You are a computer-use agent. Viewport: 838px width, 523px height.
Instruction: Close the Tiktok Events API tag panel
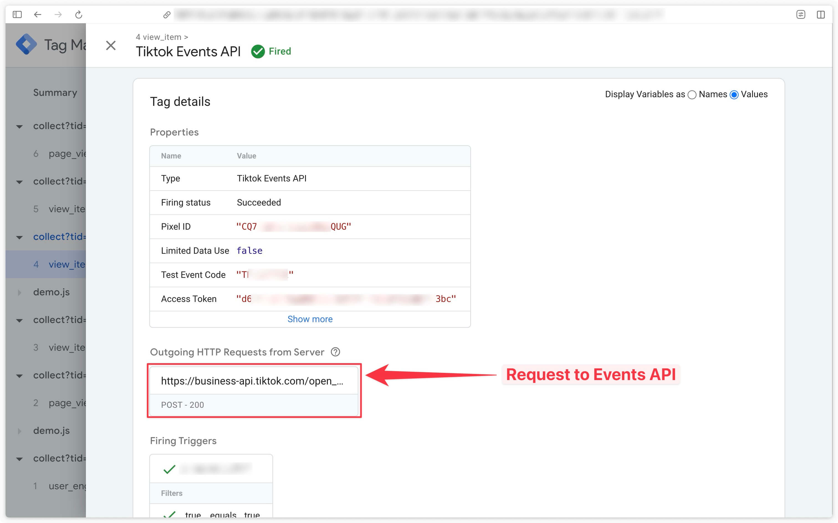tap(111, 45)
